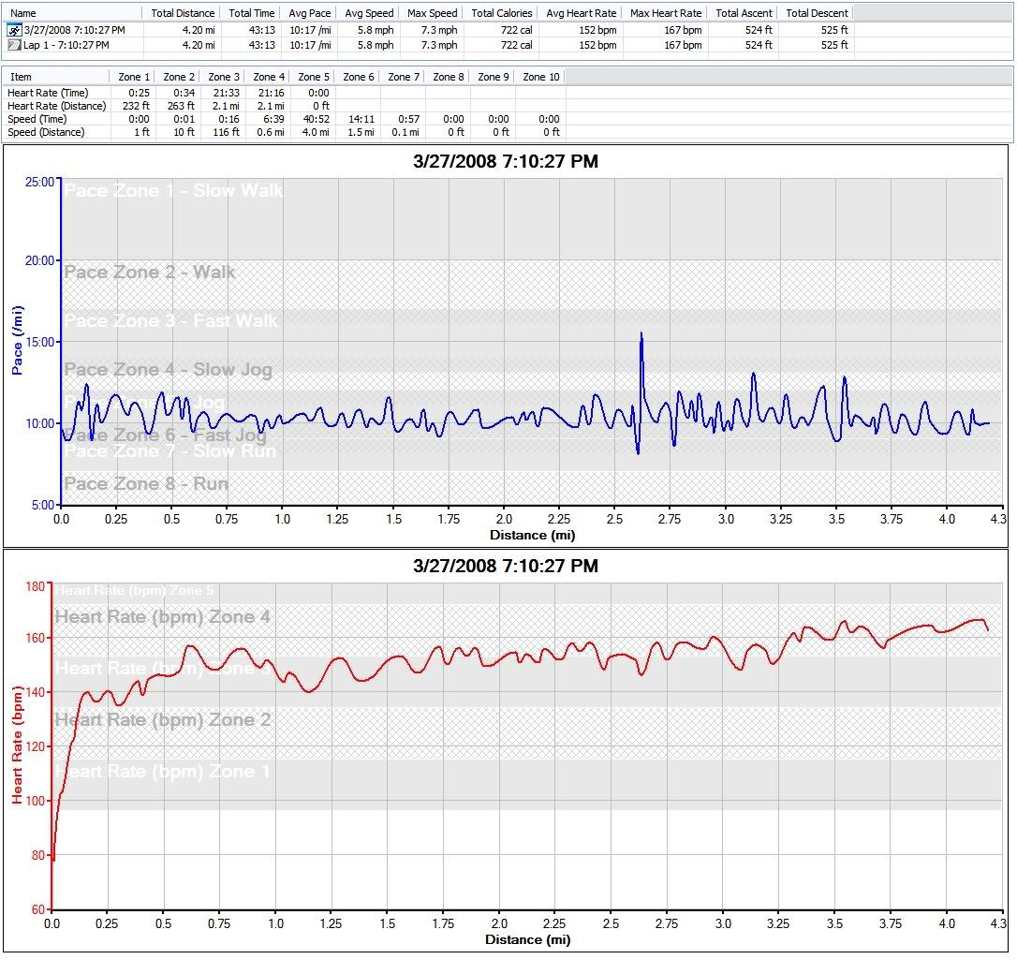Click the Total Ascent column header
Screen dimensions: 1017x974
click(x=744, y=13)
